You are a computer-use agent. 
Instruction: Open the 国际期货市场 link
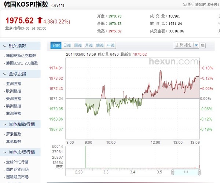pos(17,177)
